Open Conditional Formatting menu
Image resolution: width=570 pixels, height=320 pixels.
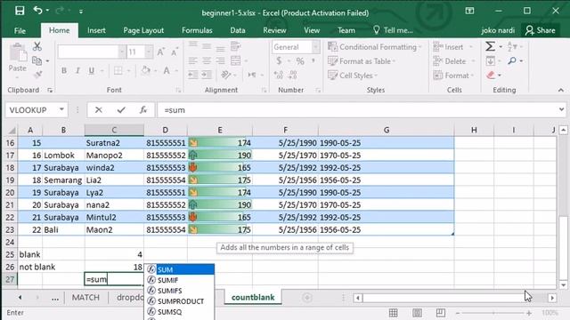374,47
